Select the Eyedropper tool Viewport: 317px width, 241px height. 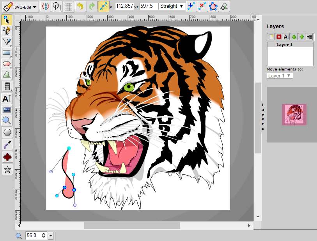pyautogui.click(x=7, y=144)
